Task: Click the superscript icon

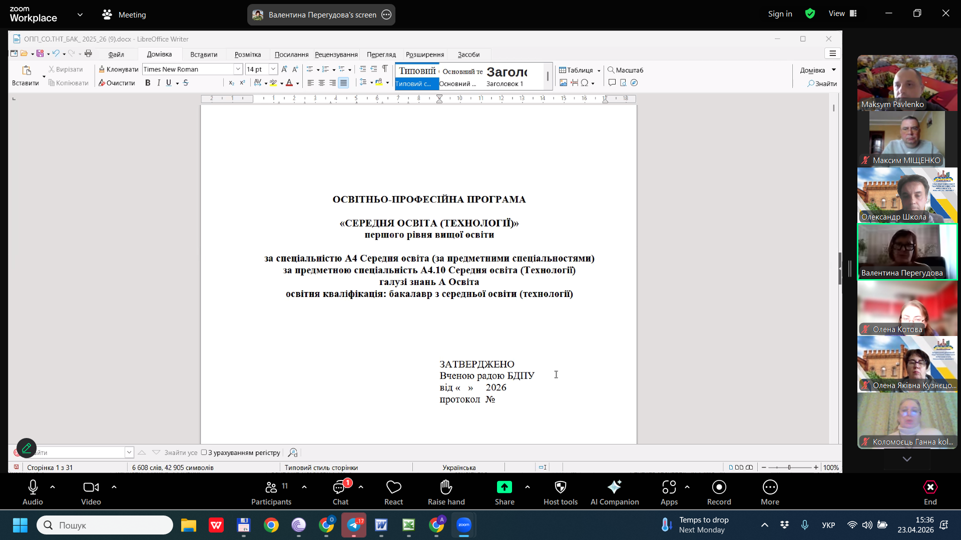Action: (242, 83)
